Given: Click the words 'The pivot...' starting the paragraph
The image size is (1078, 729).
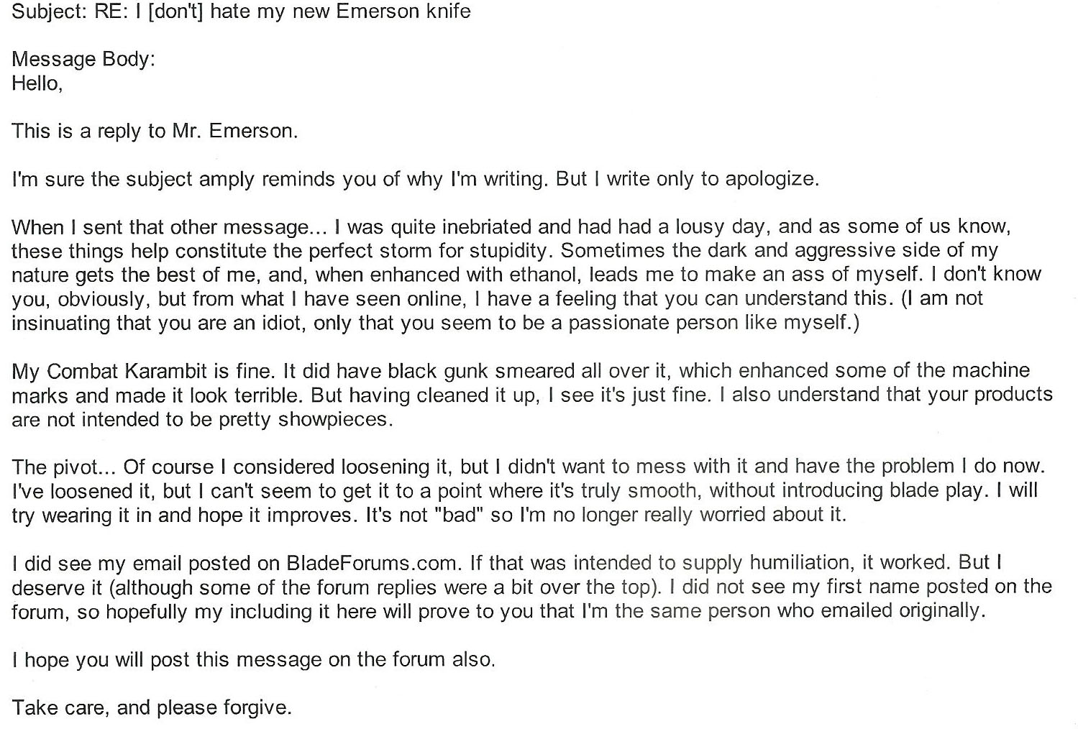Looking at the screenshot, I should [64, 467].
